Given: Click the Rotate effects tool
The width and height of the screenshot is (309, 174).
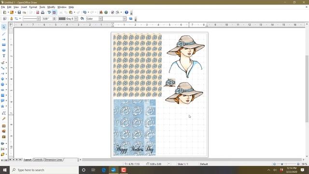Looking at the screenshot, I should [x=2, y=144].
